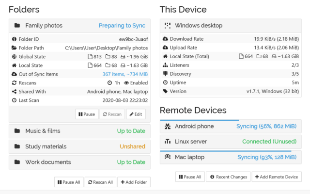Expand the Linux server remote device
This screenshot has width=310, height=194.
coord(231,142)
